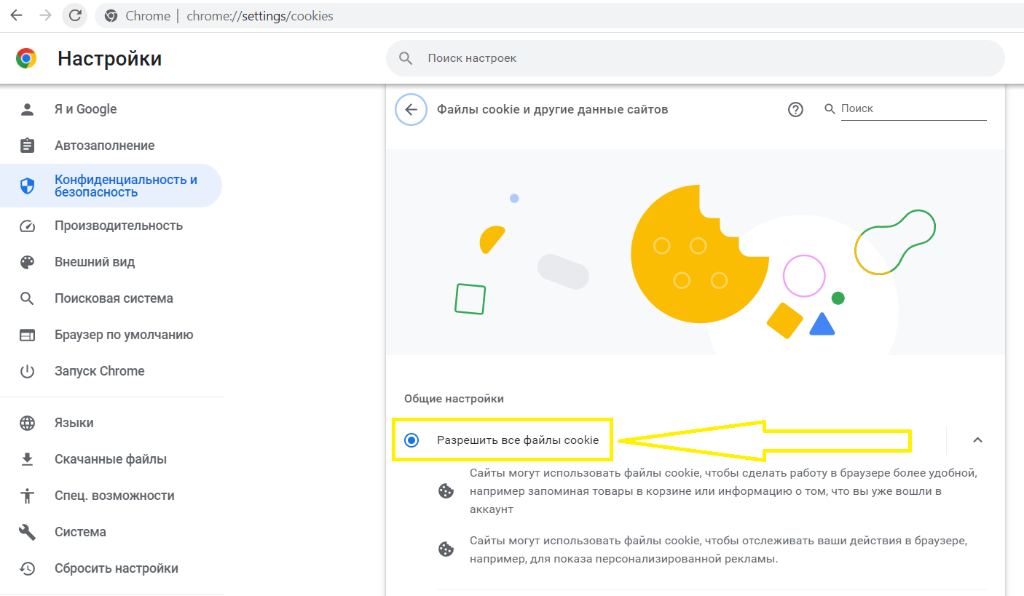
Task: Click the magnifier icon next to Поиск
Action: pyautogui.click(x=830, y=108)
